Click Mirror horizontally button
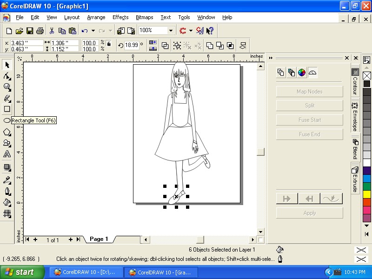Viewport: 372px width, 279px height. point(153,42)
